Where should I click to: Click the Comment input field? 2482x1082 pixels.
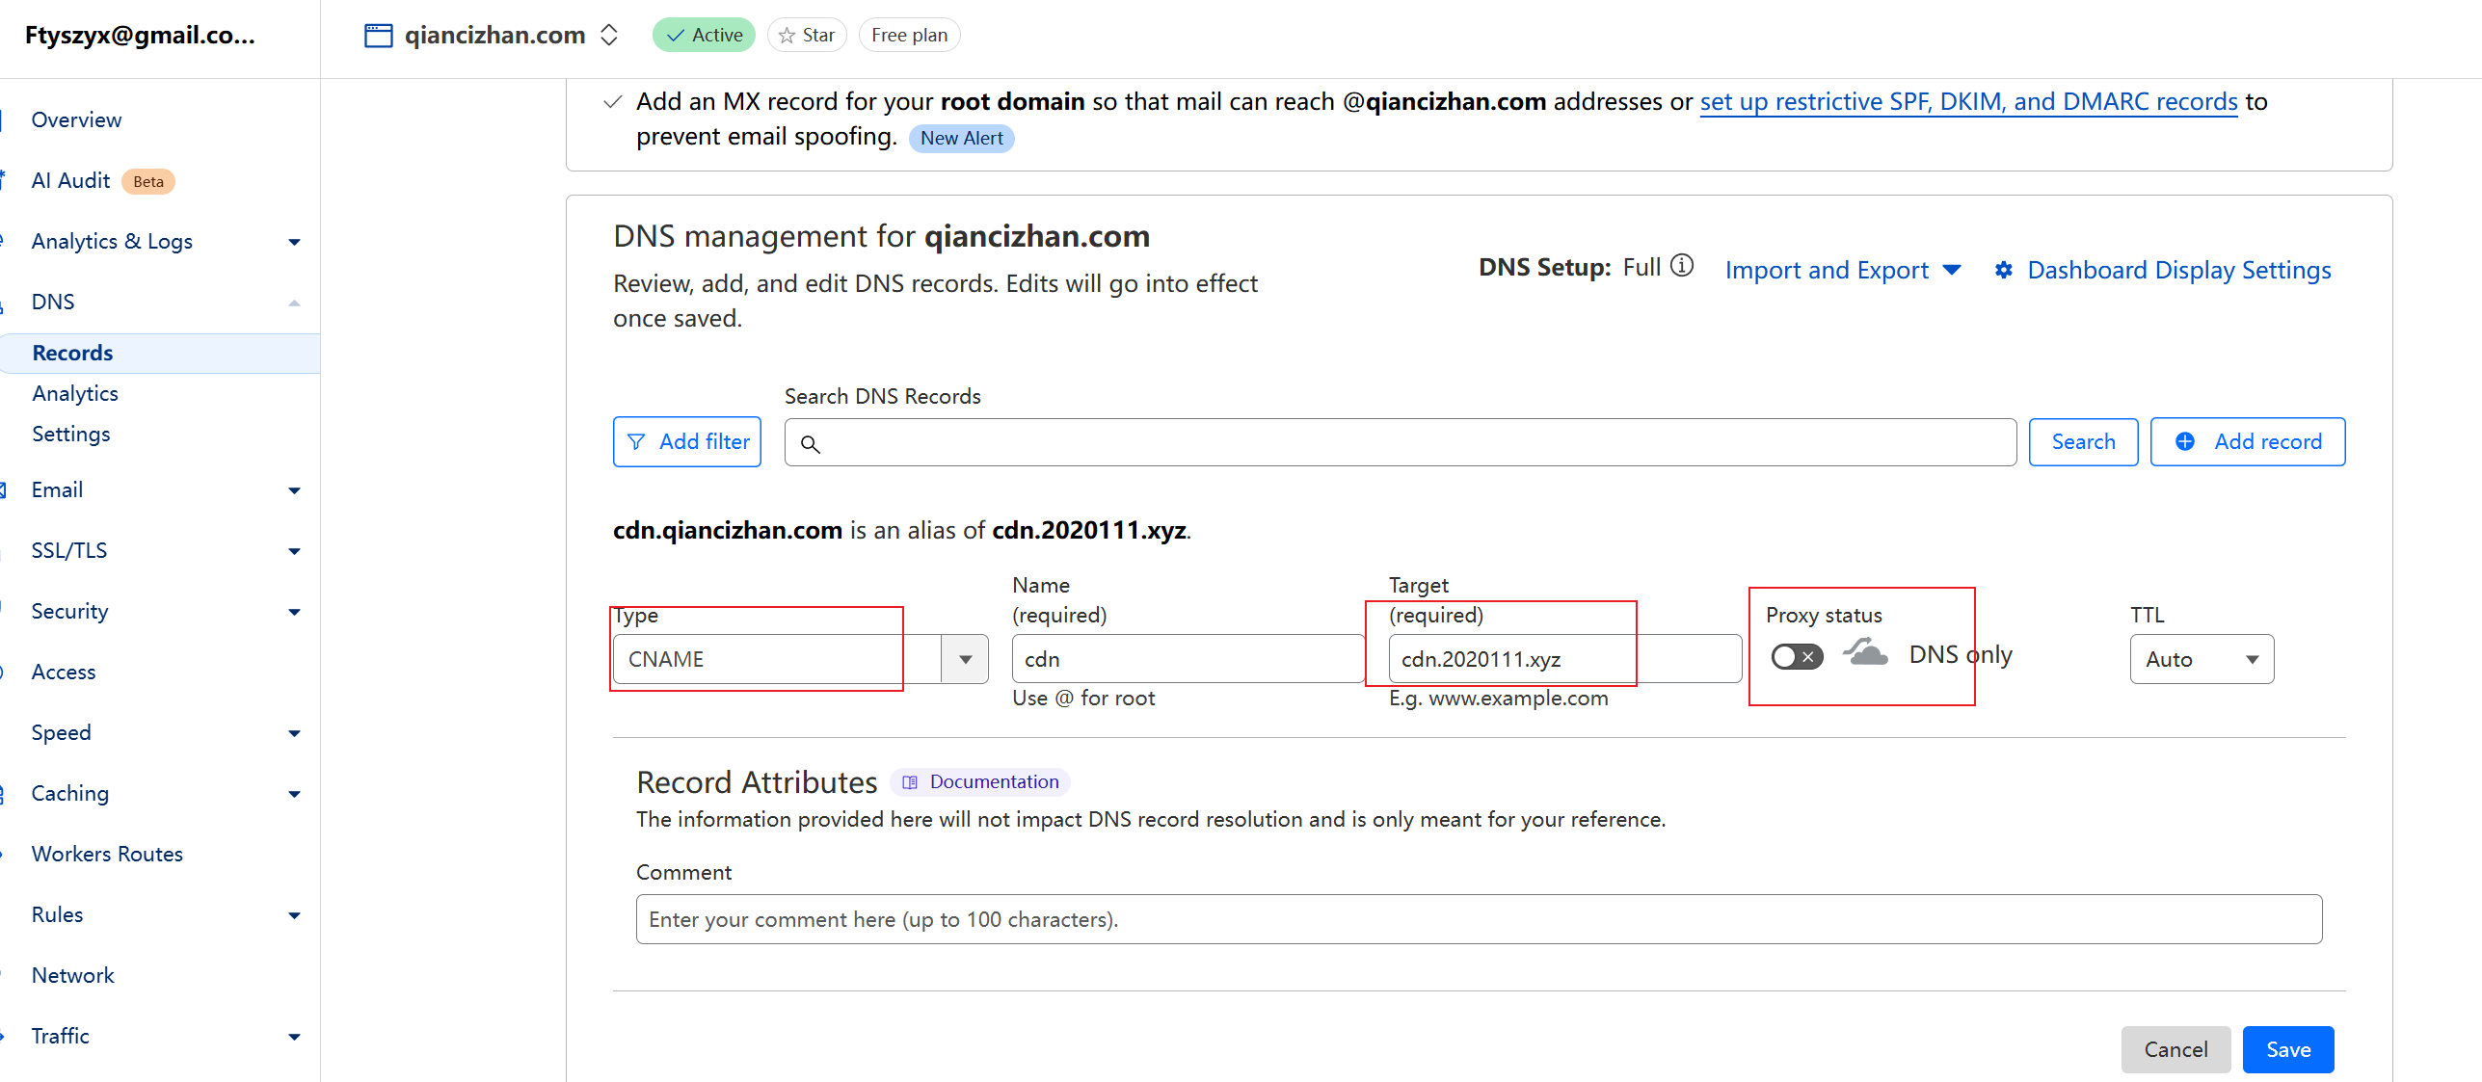click(1479, 920)
